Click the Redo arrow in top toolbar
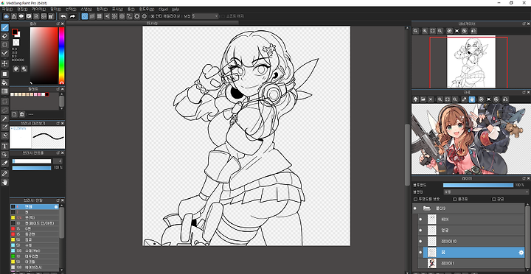531x274 pixels. click(72, 16)
